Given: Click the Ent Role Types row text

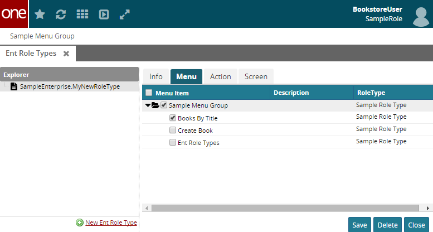Looking at the screenshot, I should click(x=198, y=143).
